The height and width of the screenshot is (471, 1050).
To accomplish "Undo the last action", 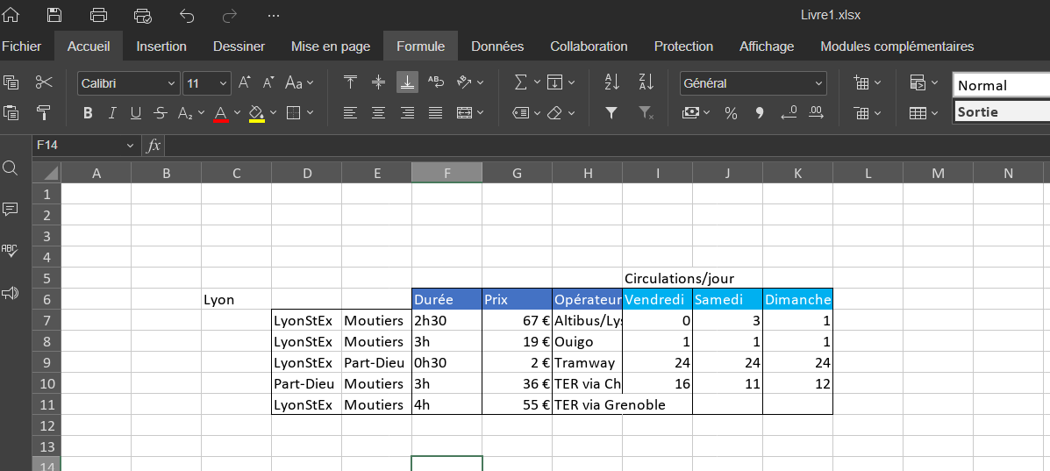I will click(x=187, y=15).
